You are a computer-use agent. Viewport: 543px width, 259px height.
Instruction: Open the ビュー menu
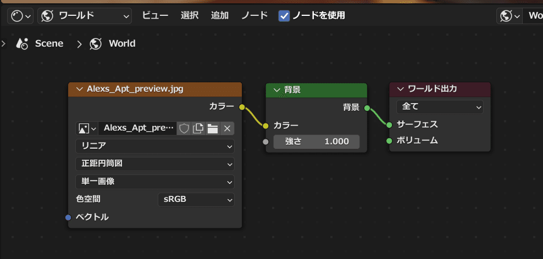tap(155, 15)
